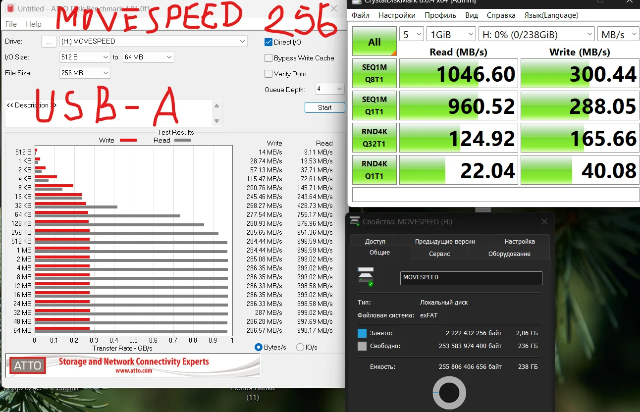
Task: Open the Файл menu in CrystalDiskMark
Action: (361, 15)
